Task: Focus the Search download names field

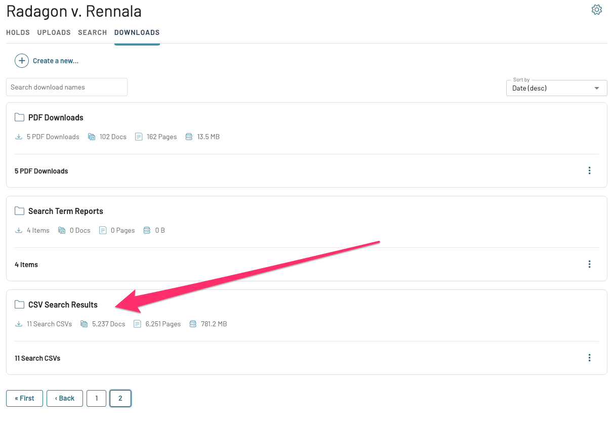Action: click(x=67, y=87)
